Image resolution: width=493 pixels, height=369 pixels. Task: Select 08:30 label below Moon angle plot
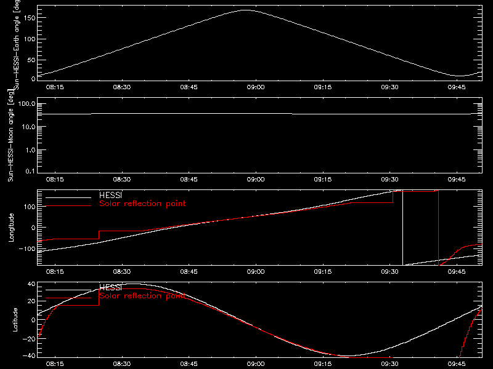click(122, 179)
